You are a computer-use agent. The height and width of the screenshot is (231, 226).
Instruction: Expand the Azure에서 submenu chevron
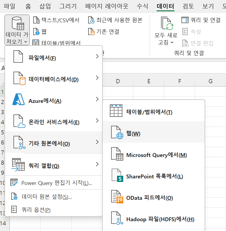pos(97,99)
